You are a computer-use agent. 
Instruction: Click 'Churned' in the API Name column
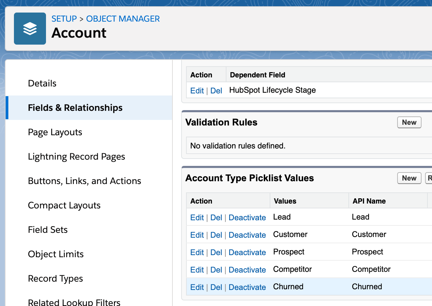pos(367,286)
